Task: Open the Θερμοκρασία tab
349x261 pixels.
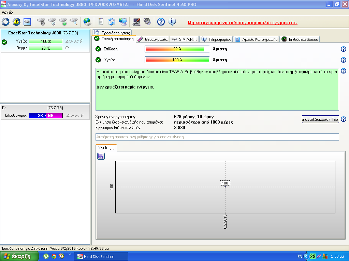Action: point(153,39)
